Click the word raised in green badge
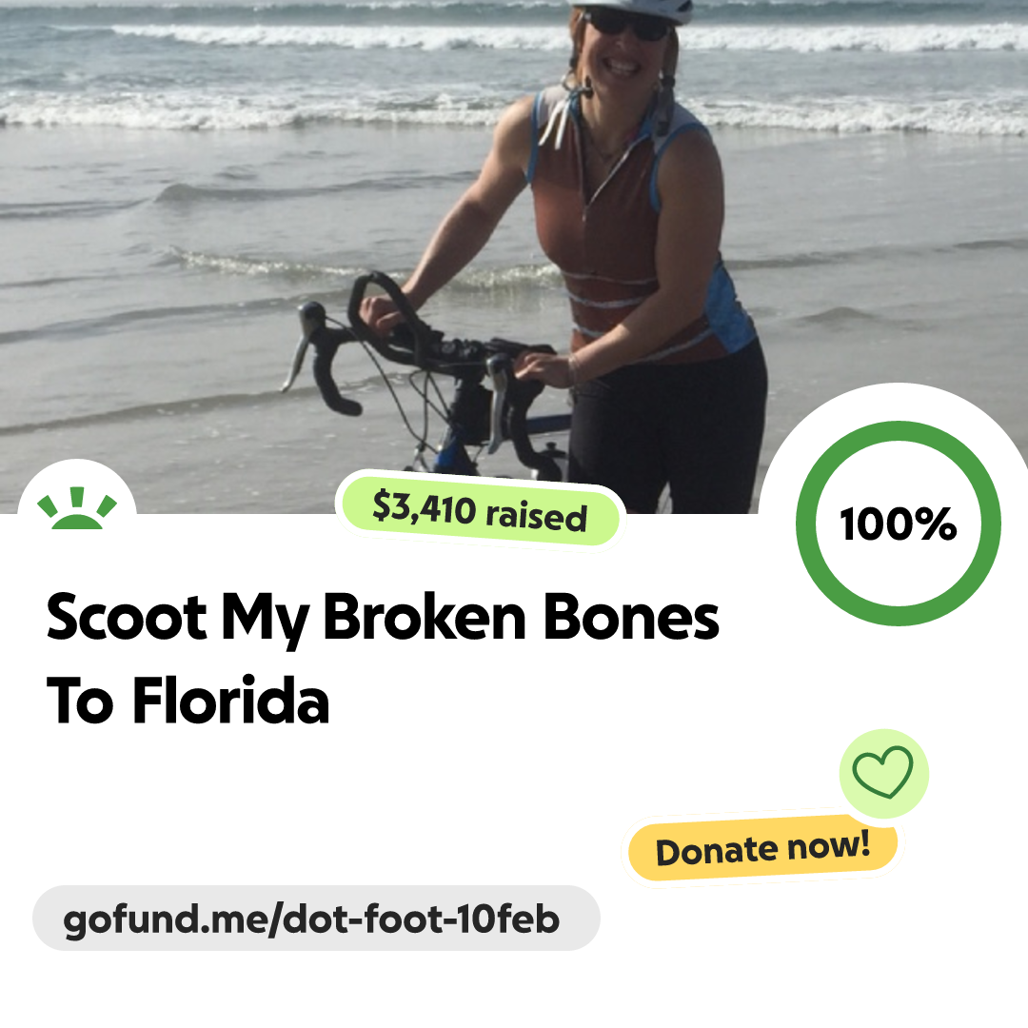Image resolution: width=1028 pixels, height=1028 pixels. [x=536, y=515]
